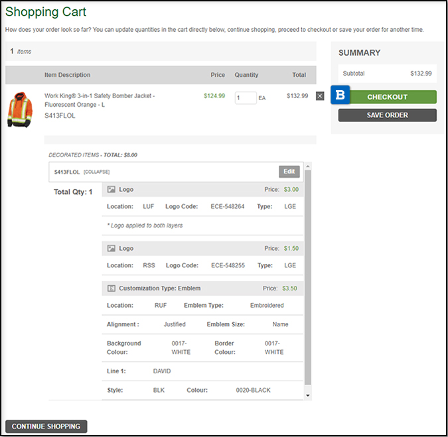
Task: Click the Item Description column header
Action: click(x=67, y=75)
